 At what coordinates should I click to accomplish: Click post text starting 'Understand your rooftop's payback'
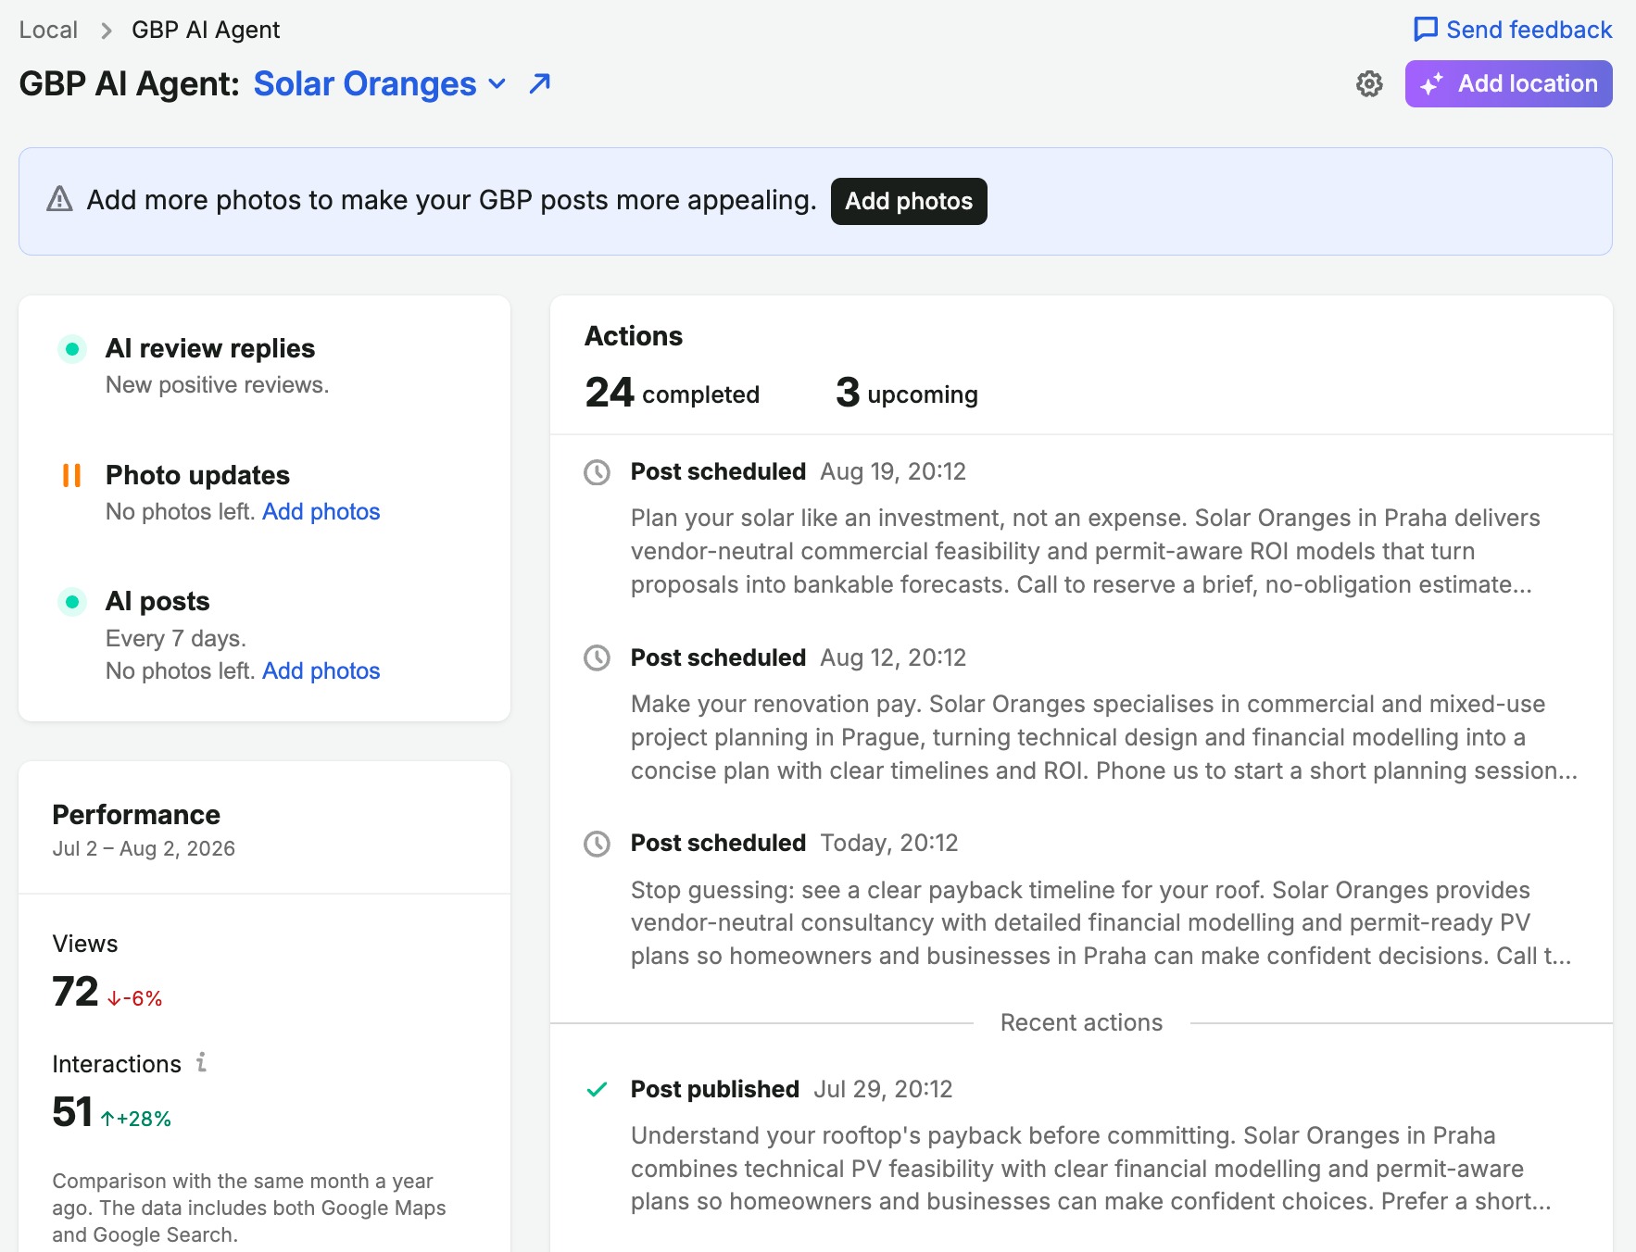click(1091, 1169)
